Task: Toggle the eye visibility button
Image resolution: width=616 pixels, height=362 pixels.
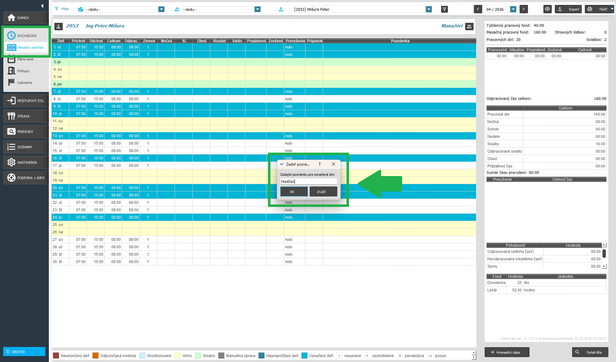Action: (x=547, y=9)
